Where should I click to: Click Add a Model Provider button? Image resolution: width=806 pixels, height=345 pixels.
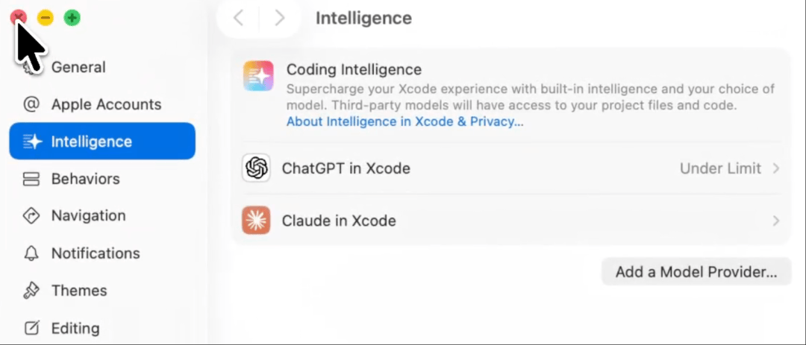click(x=696, y=271)
